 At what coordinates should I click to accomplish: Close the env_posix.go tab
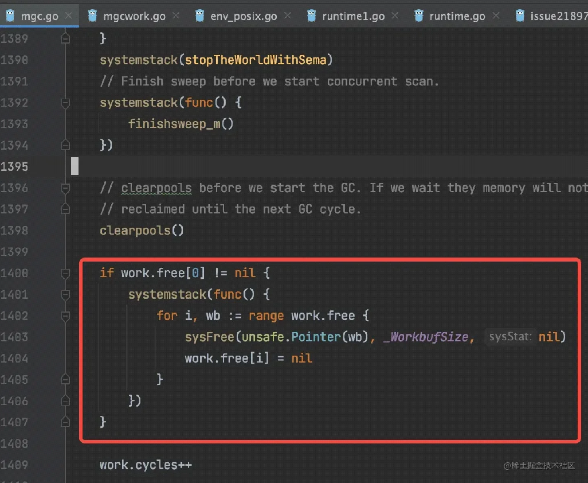point(287,15)
